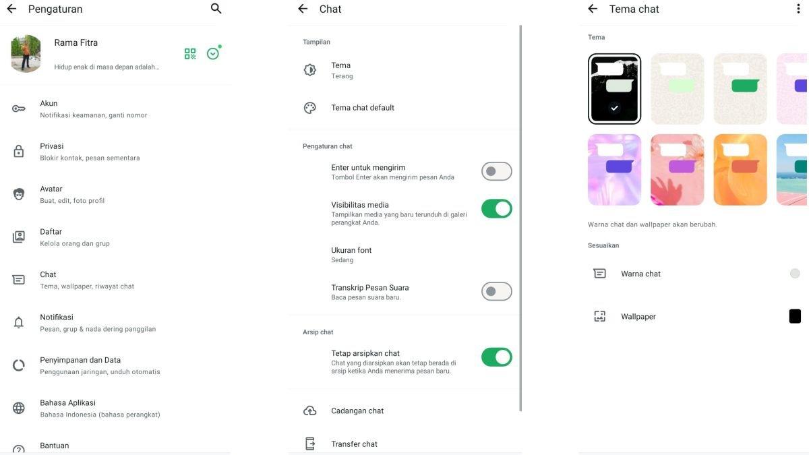The image size is (809, 455).
Task: Enable Transkrip Pesan Suara
Action: tap(497, 291)
